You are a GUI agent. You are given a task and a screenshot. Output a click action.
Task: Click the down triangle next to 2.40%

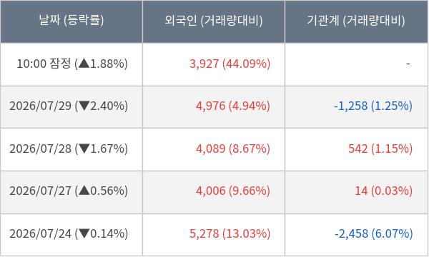84,106
